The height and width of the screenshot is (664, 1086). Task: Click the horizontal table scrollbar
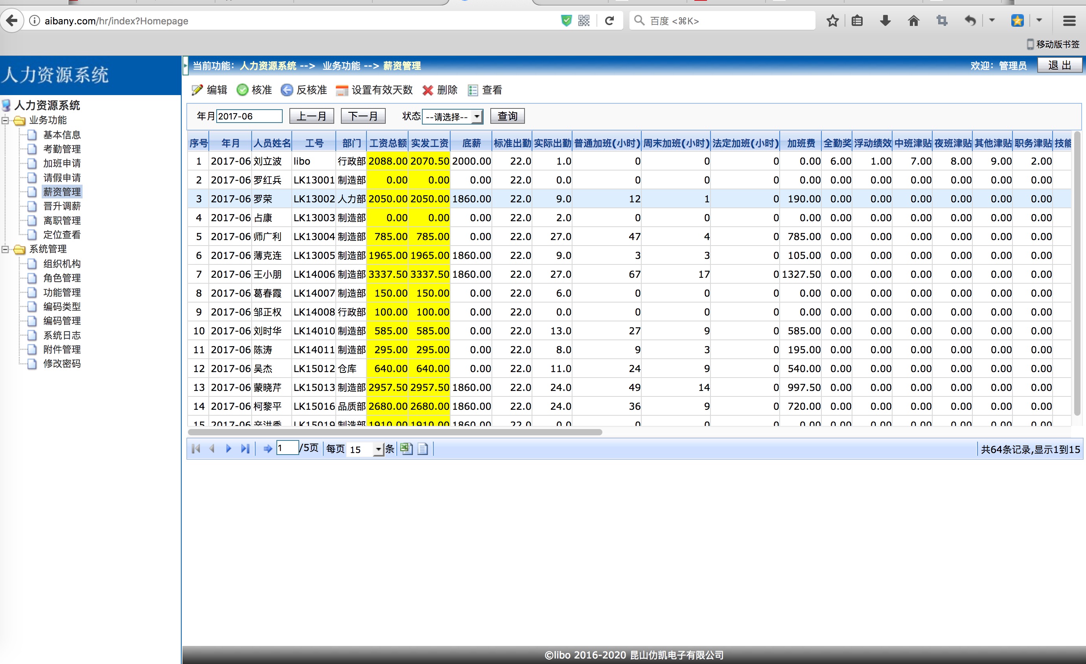point(394,432)
